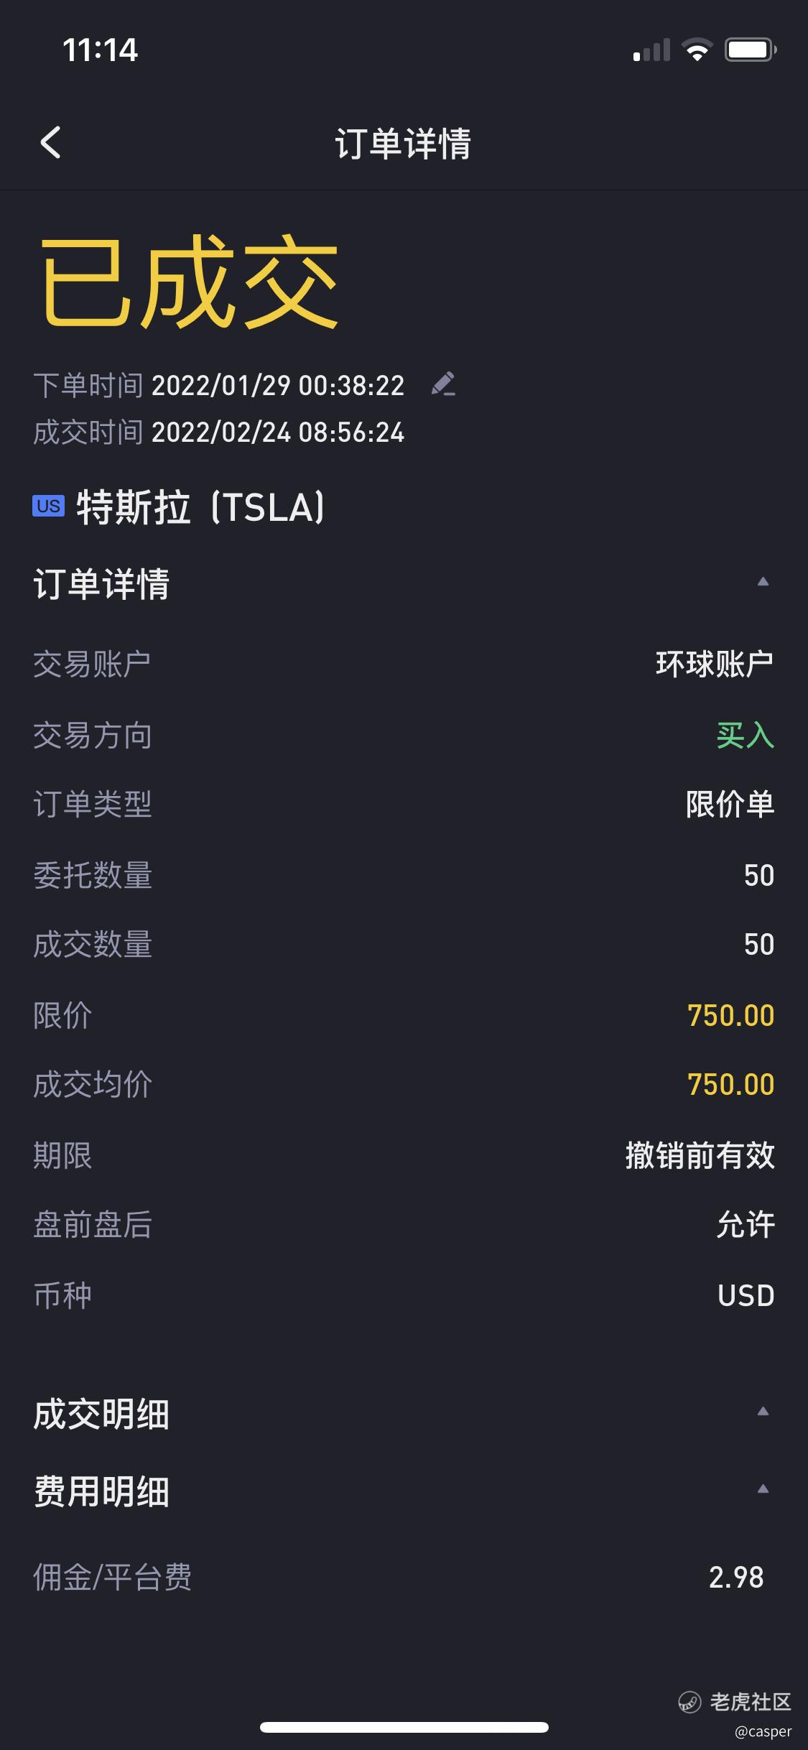Tap the 环球账户 account value
Screen dimensions: 808x1750
(715, 664)
